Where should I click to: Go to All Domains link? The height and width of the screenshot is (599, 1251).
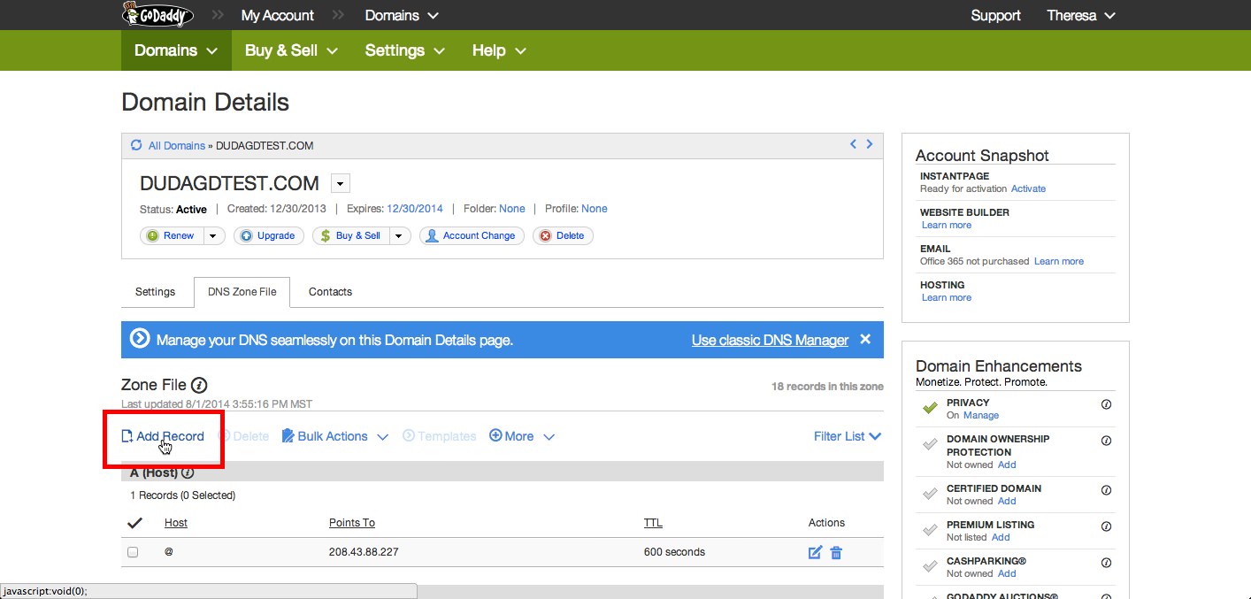tap(176, 145)
